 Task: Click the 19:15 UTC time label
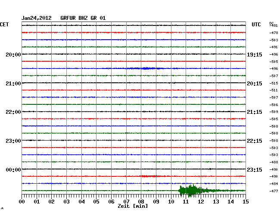pos(255,54)
